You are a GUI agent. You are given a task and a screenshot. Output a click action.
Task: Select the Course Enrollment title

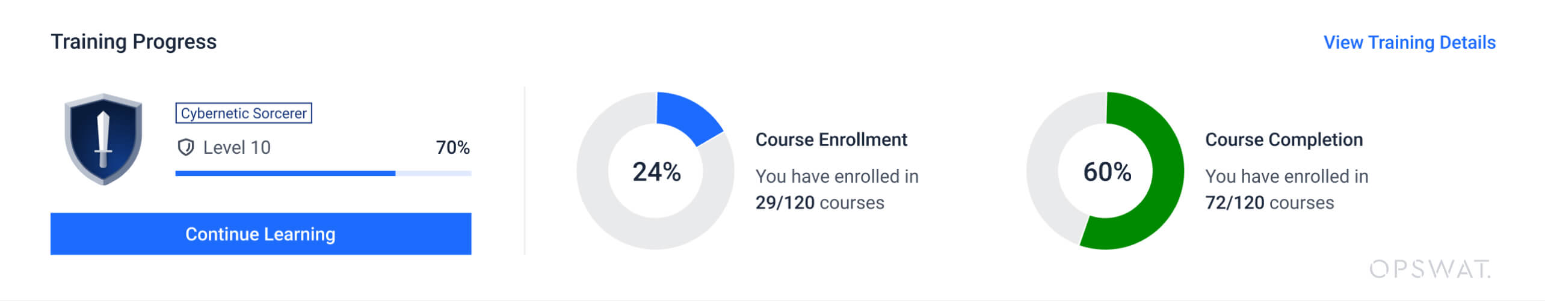coord(831,139)
